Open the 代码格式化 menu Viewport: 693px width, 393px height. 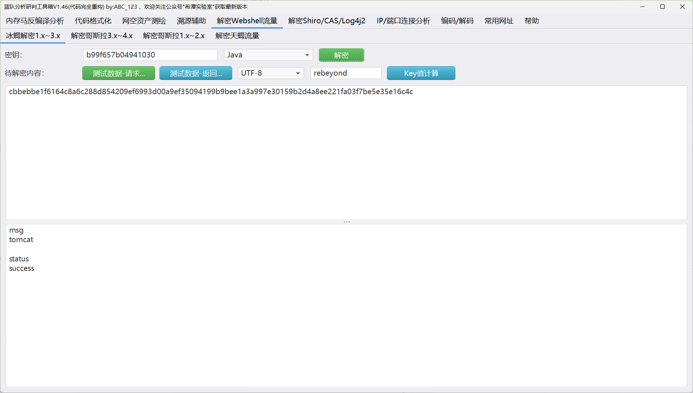click(x=93, y=21)
